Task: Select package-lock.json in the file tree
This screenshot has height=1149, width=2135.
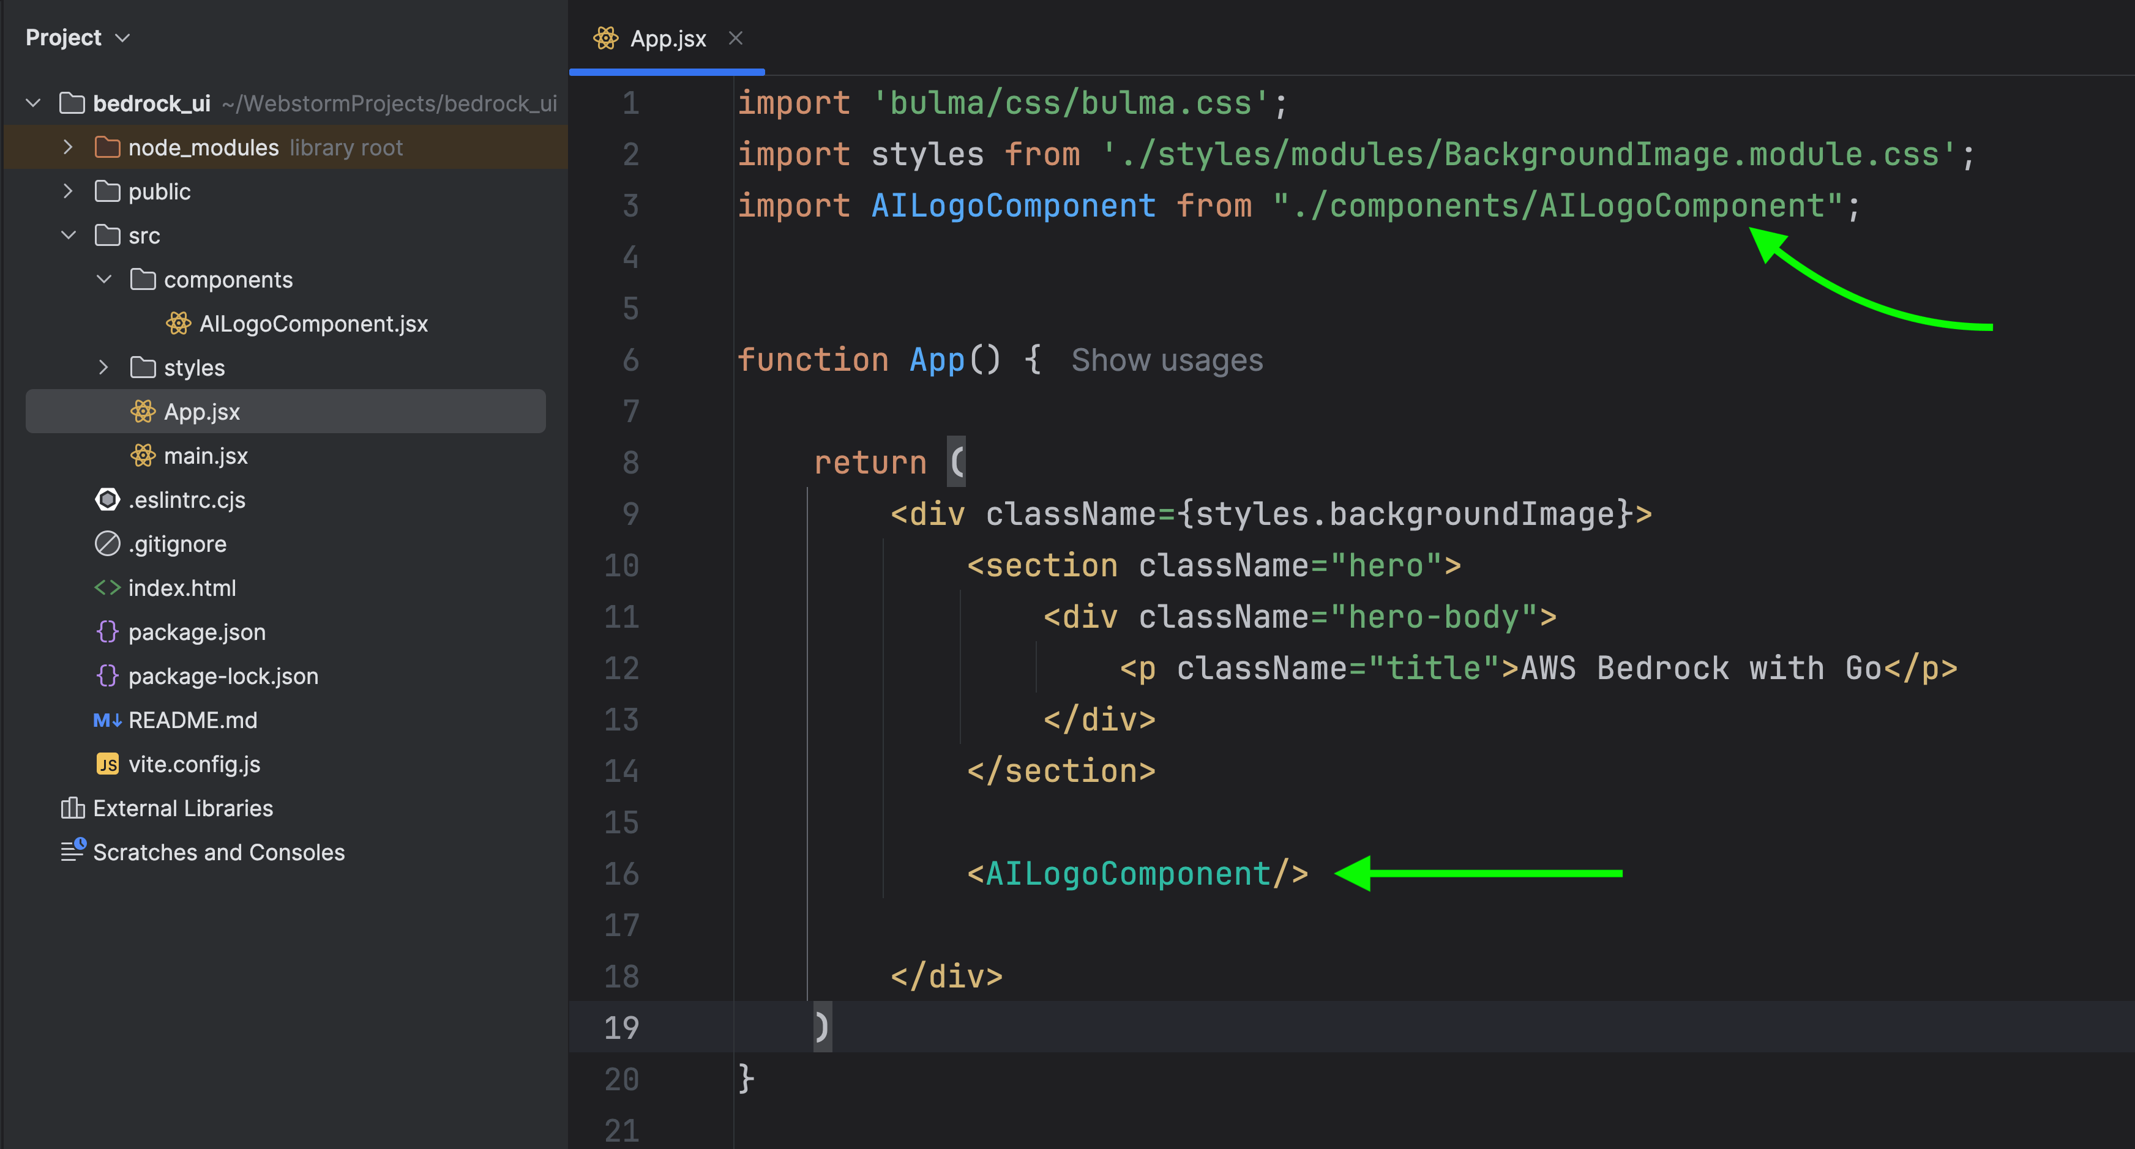Action: coord(223,676)
